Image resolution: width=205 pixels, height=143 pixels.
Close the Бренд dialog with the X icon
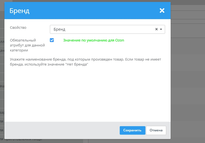point(162,11)
